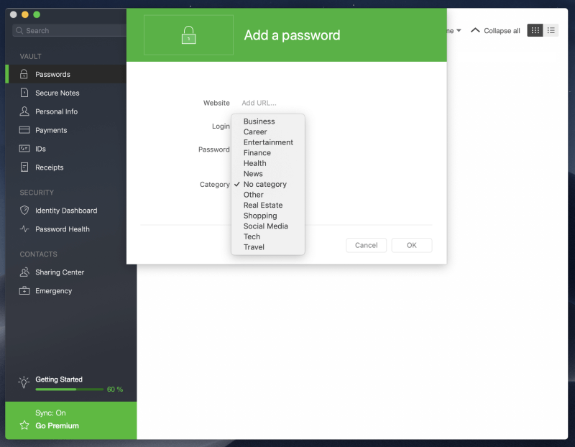Open Personal Info section
Viewport: 575px width, 447px height.
pyautogui.click(x=57, y=111)
